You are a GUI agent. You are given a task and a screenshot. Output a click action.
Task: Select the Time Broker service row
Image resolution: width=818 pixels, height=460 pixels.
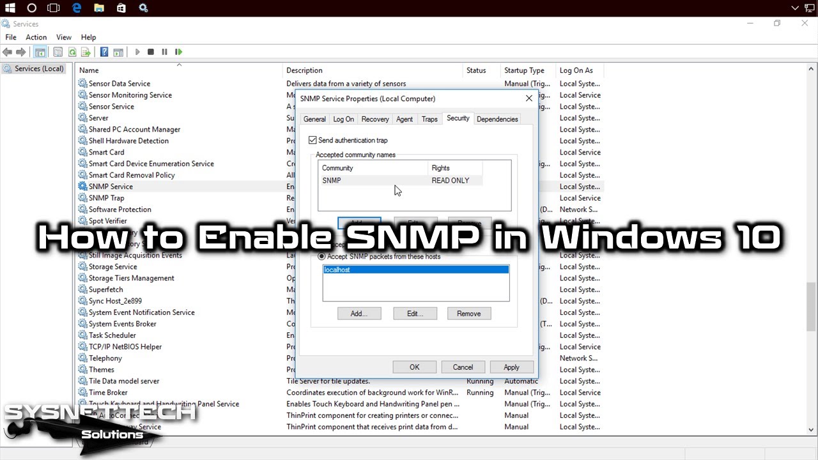coord(340,393)
